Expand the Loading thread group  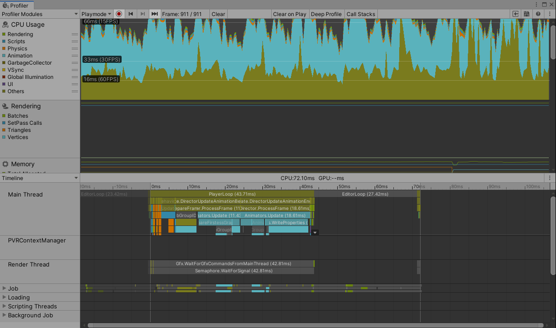tap(4, 297)
